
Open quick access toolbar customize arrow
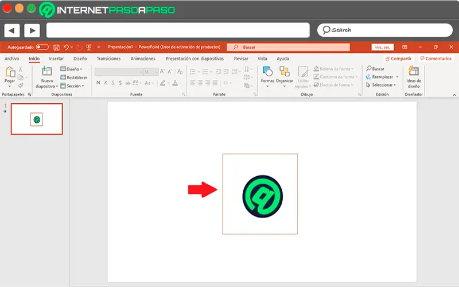[x=99, y=47]
